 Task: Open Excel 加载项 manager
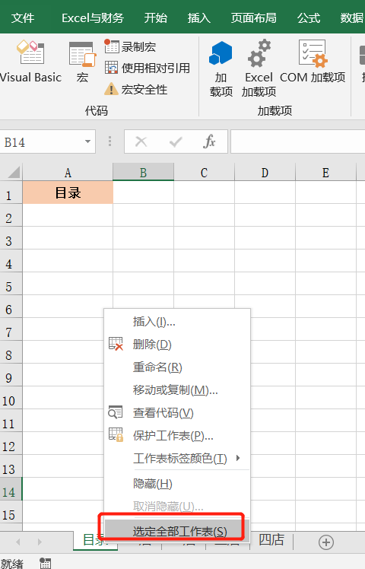click(x=259, y=69)
